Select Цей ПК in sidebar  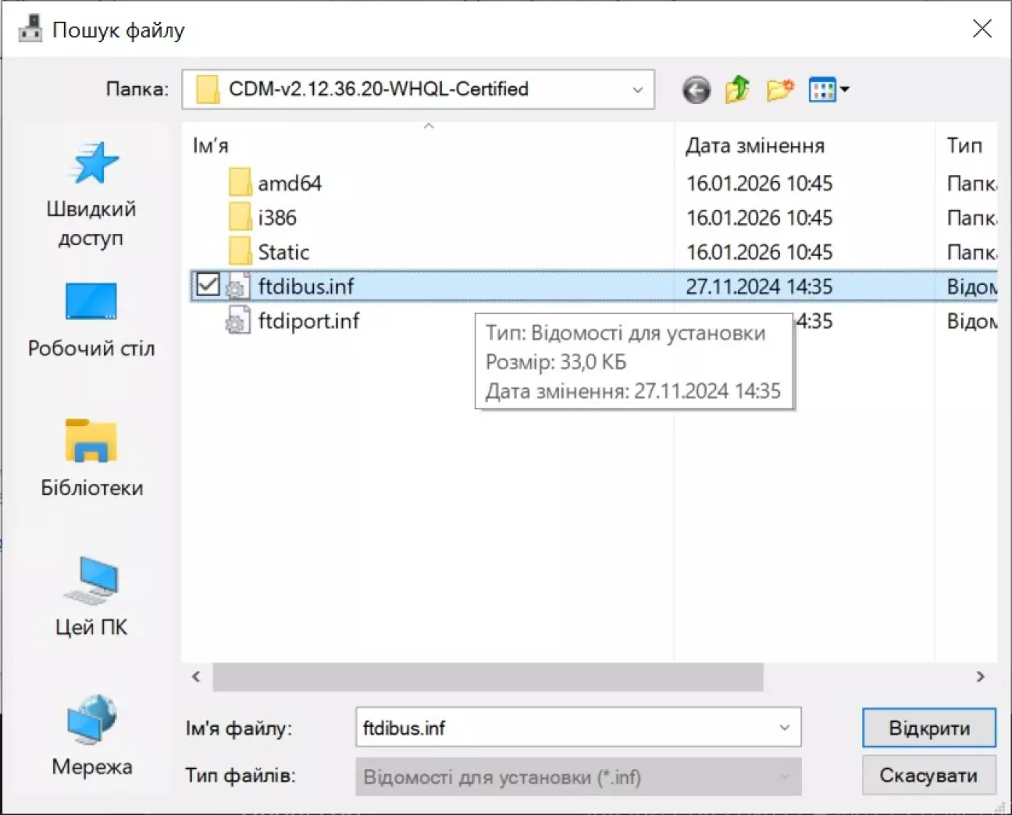91,597
